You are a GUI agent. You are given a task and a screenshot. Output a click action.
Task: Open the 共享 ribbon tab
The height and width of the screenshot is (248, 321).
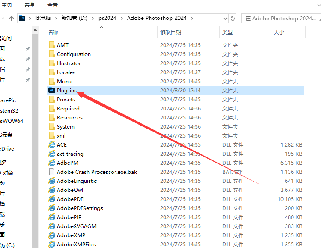tap(30, 5)
